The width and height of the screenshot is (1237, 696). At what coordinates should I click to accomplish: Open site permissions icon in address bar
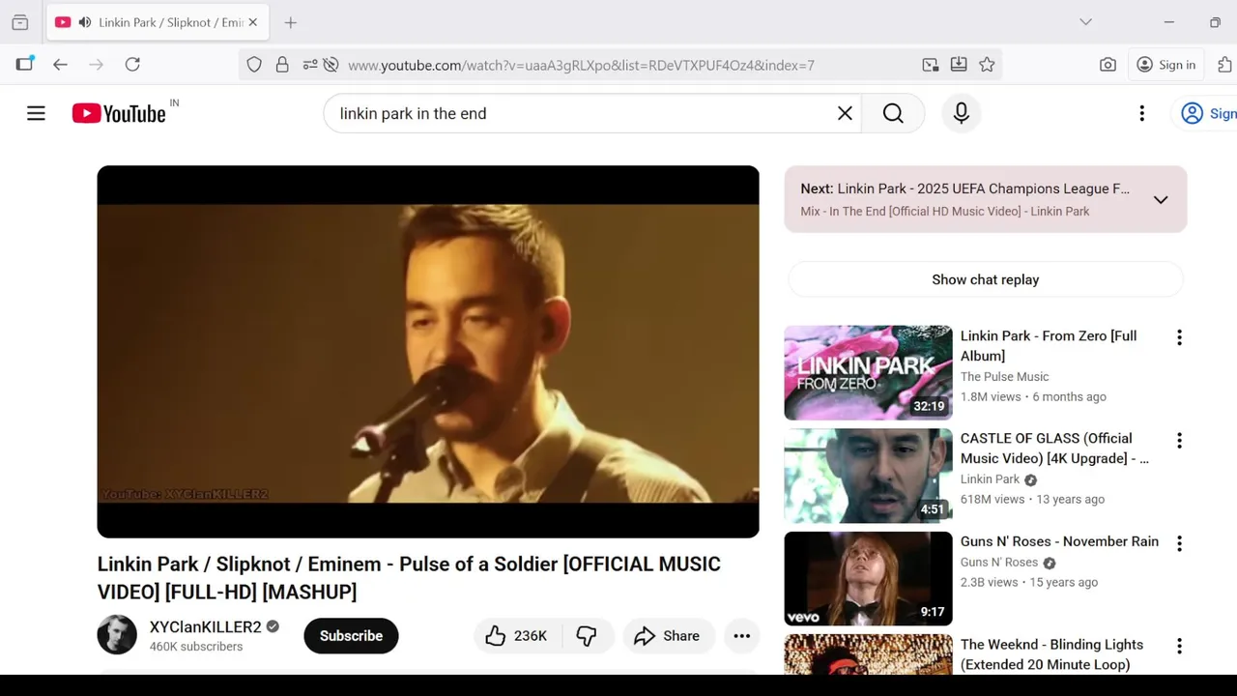310,65
